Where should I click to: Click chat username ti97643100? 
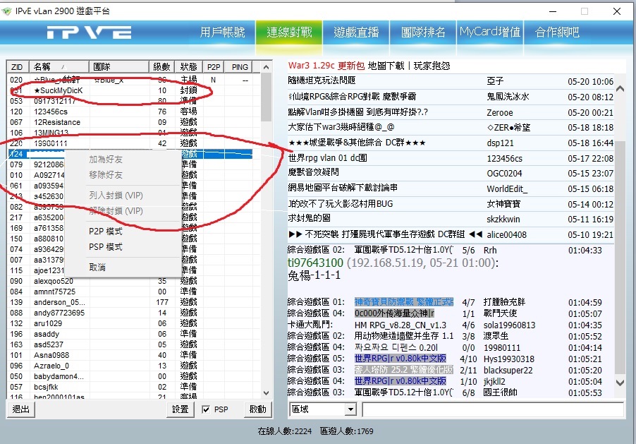[x=316, y=263]
